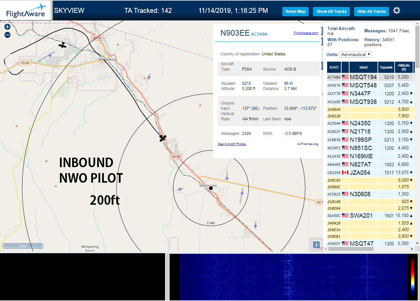Click the 2 nm map scale bar

[x=23, y=246]
